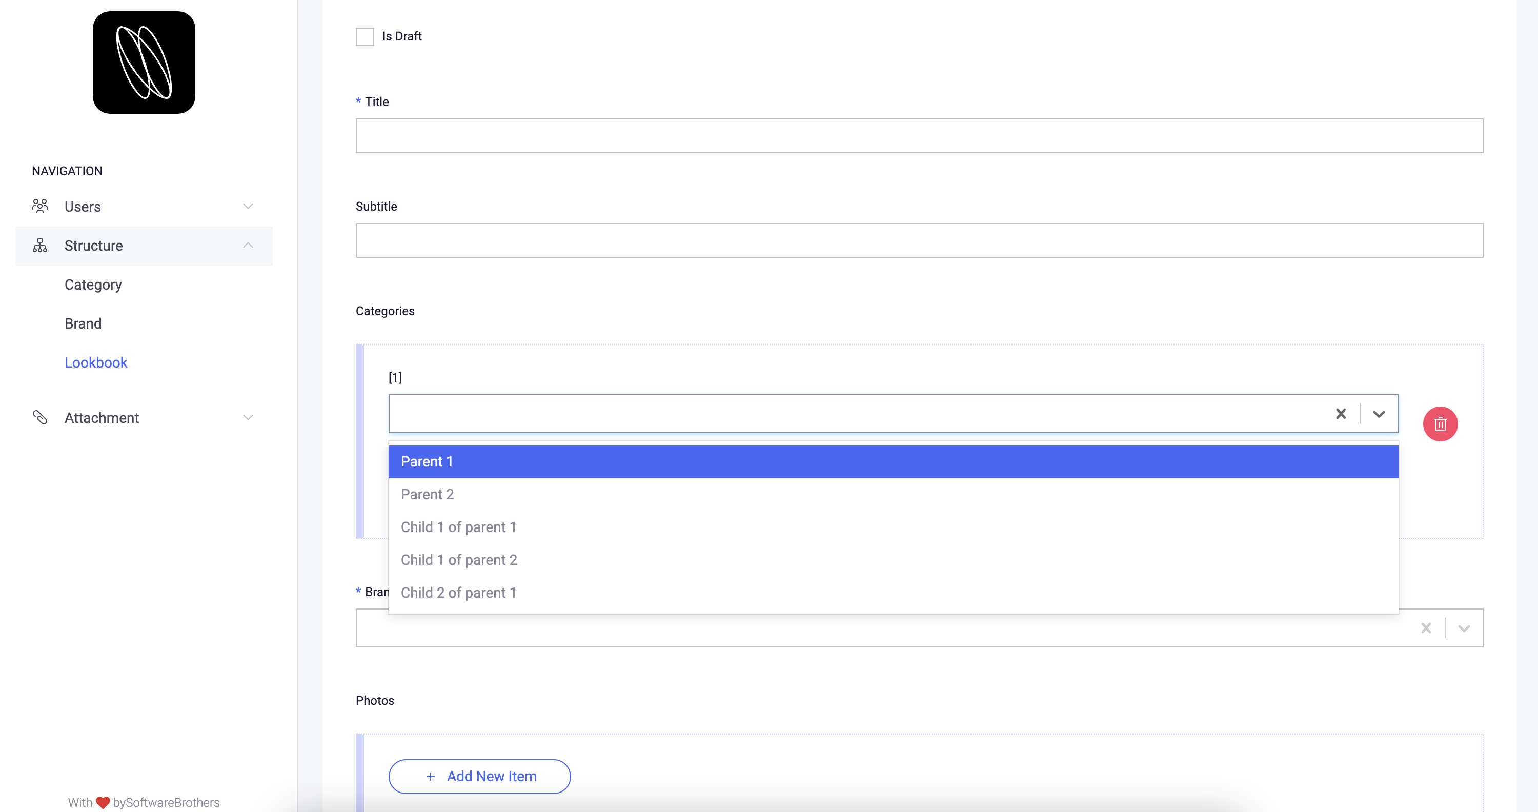
Task: Click the Add New Item button
Action: pos(479,776)
